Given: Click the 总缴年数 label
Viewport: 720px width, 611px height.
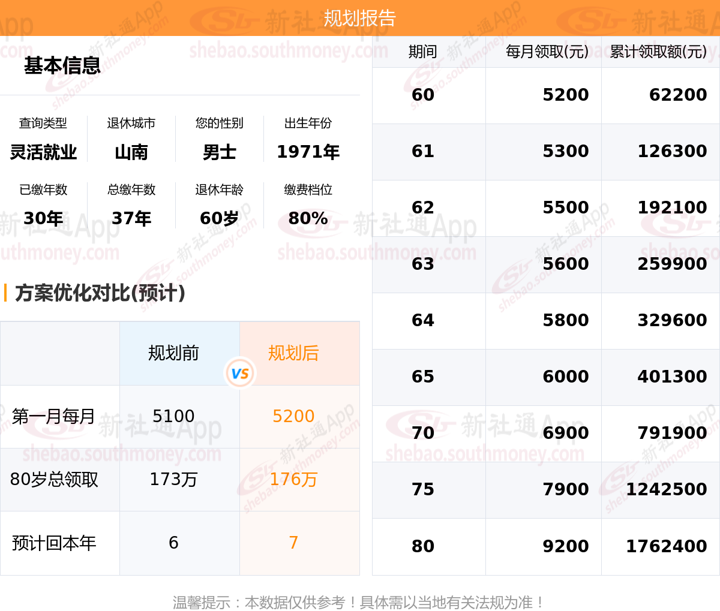Looking at the screenshot, I should click(131, 189).
